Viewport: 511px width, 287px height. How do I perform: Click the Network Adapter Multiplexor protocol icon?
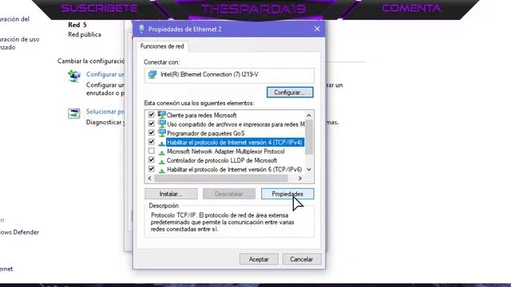[161, 152]
